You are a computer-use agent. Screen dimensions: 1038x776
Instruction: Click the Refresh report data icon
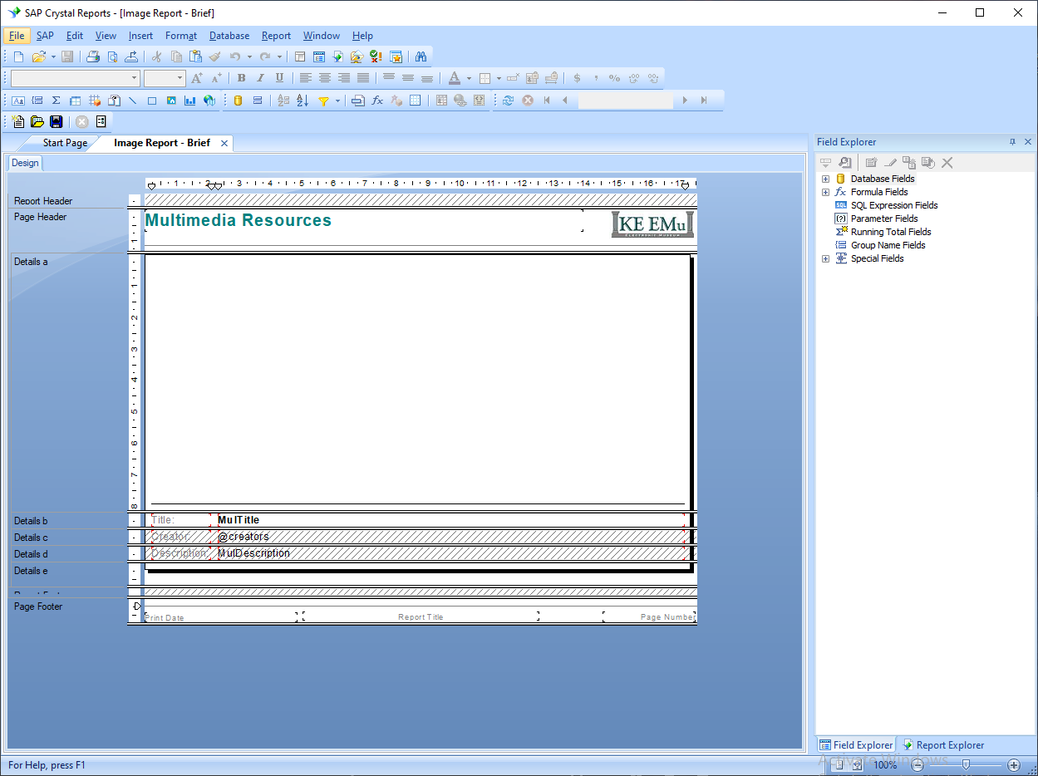pyautogui.click(x=508, y=101)
